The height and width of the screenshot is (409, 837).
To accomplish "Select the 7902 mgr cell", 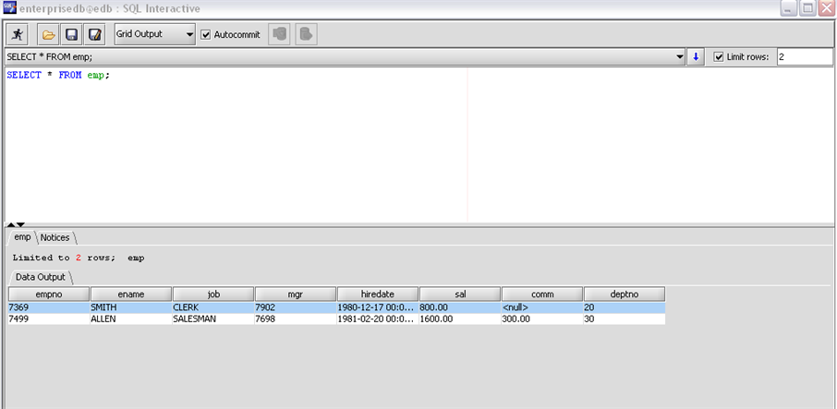I will point(296,307).
